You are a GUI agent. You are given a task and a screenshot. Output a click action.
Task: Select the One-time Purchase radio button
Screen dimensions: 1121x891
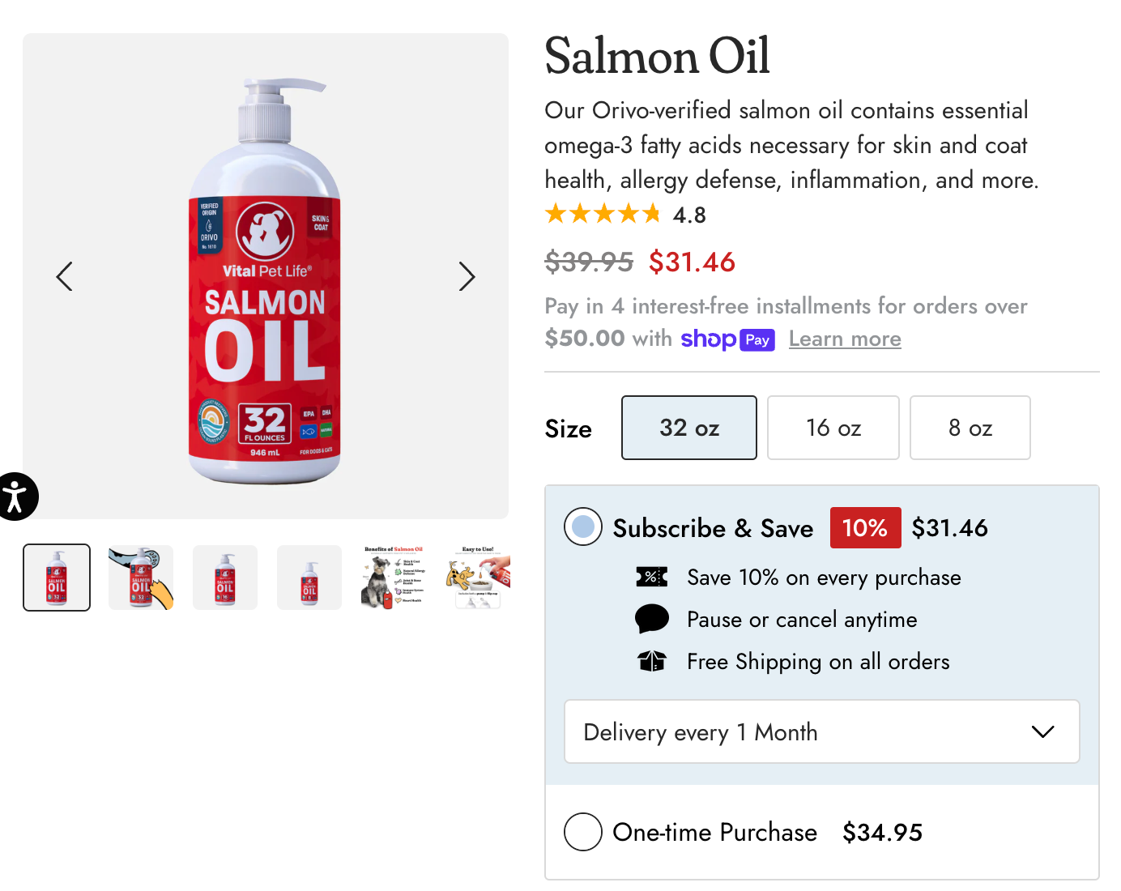583,832
